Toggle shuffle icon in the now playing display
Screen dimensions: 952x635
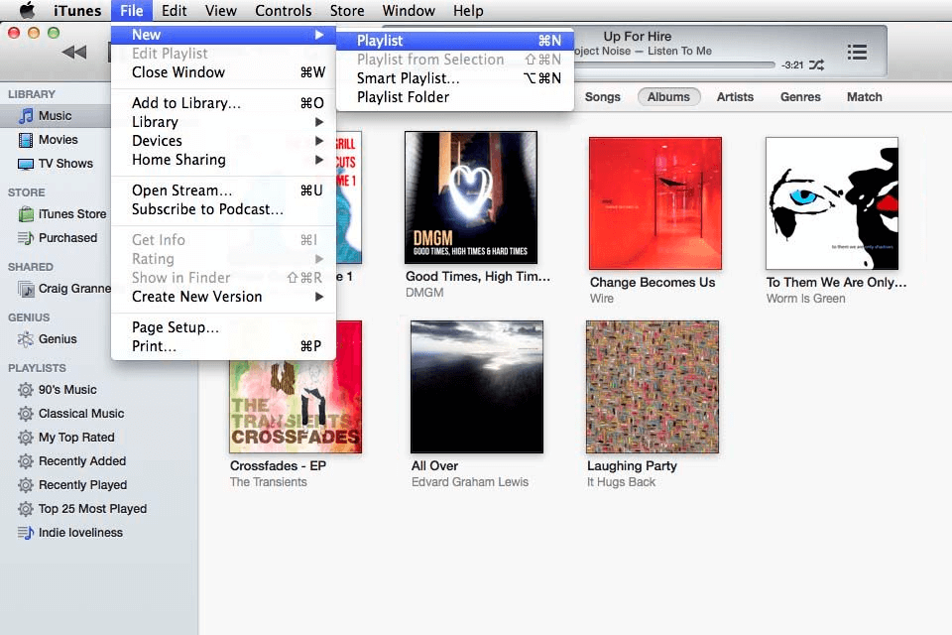816,65
